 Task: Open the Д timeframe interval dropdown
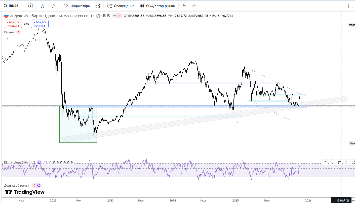click(42, 6)
